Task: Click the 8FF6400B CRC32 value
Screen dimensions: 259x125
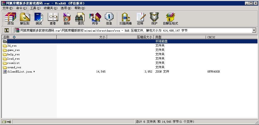Action: tap(213, 72)
